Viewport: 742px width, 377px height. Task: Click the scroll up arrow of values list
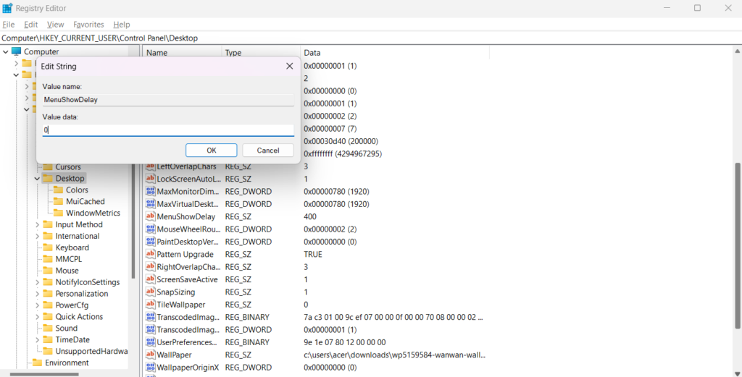737,51
